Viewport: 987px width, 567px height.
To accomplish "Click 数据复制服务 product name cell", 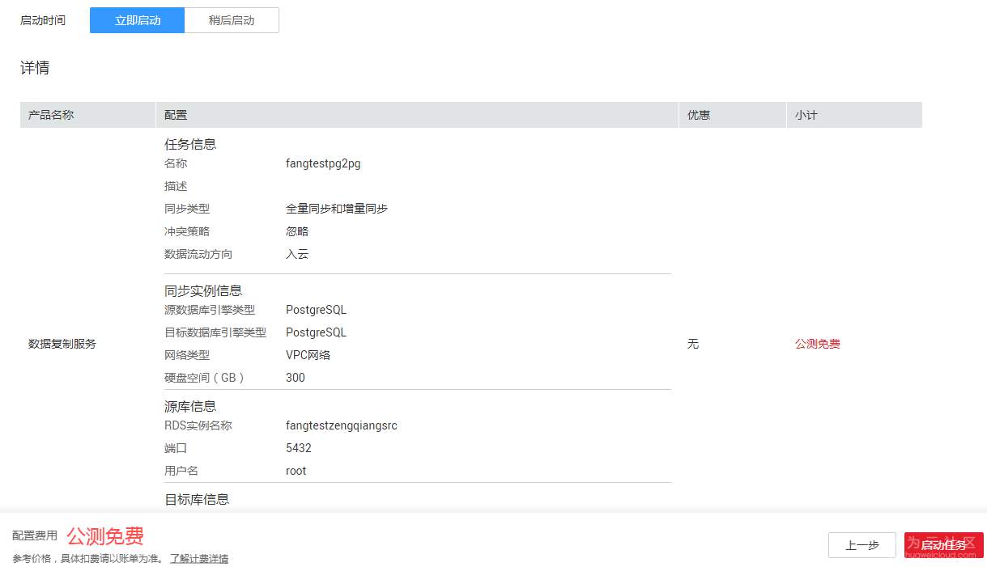I will 62,344.
